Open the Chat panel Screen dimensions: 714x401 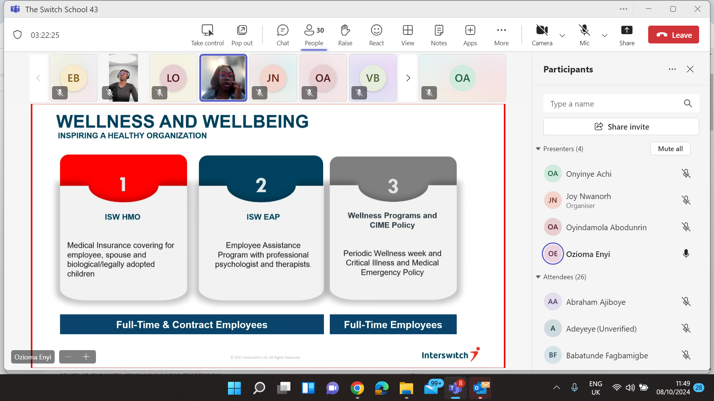click(x=283, y=35)
